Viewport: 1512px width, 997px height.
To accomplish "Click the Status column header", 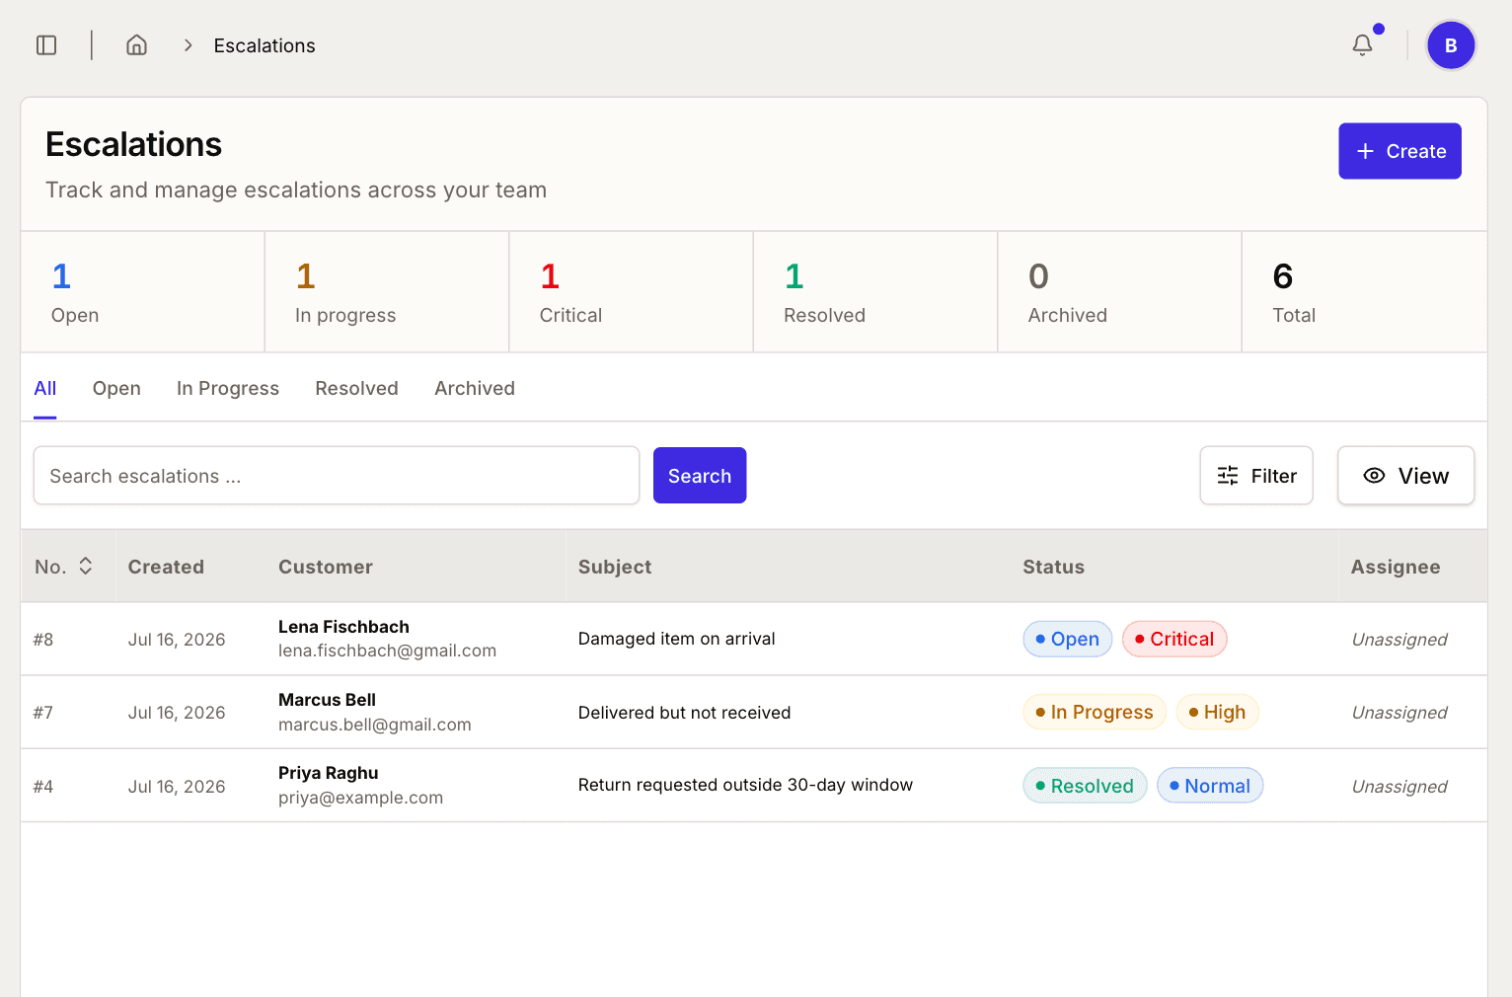I will pyautogui.click(x=1053, y=567).
